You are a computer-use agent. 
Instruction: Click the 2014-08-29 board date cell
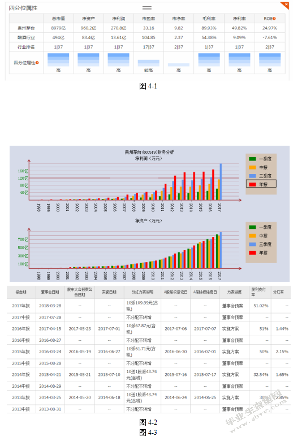[50, 386]
